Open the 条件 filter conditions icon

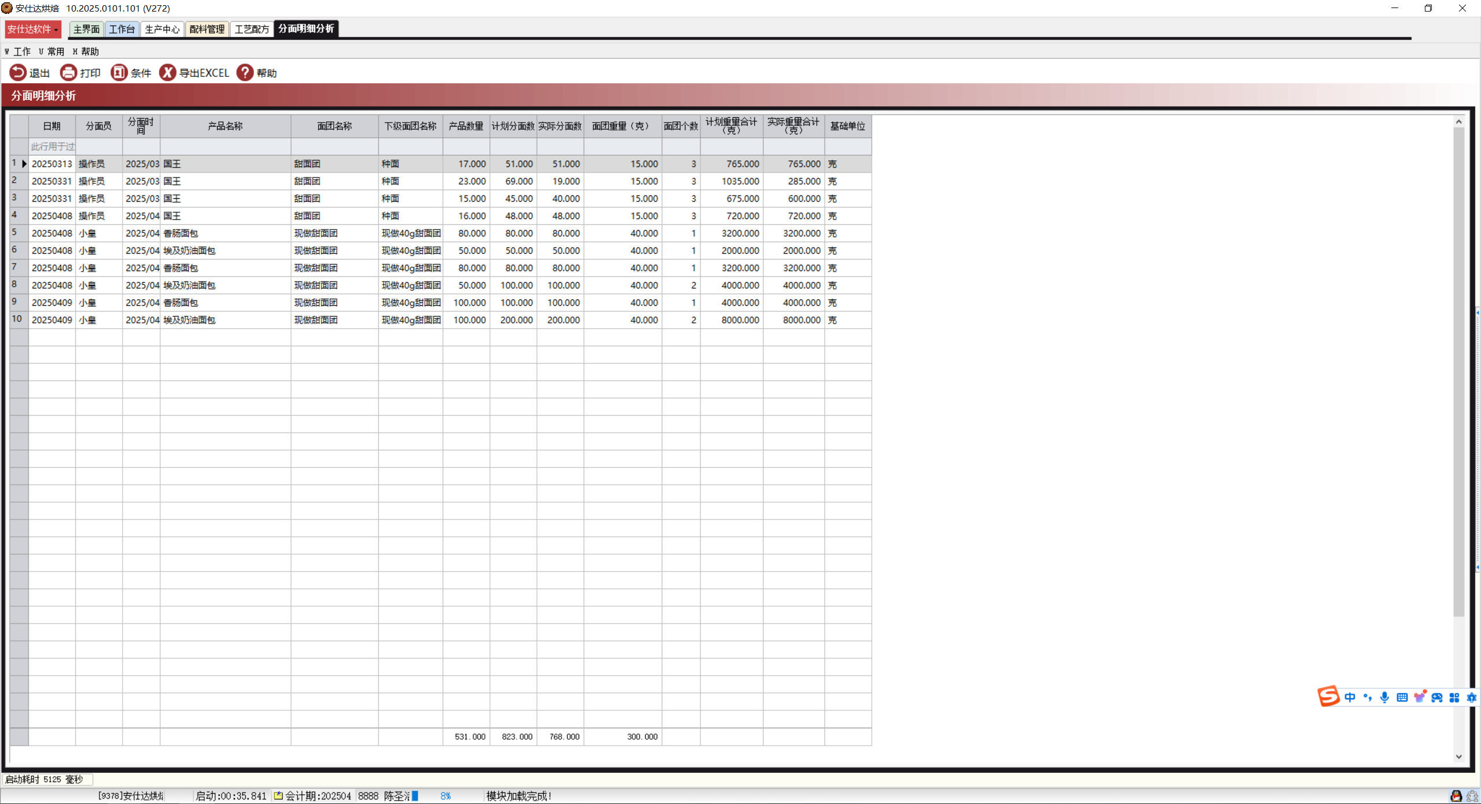[119, 73]
